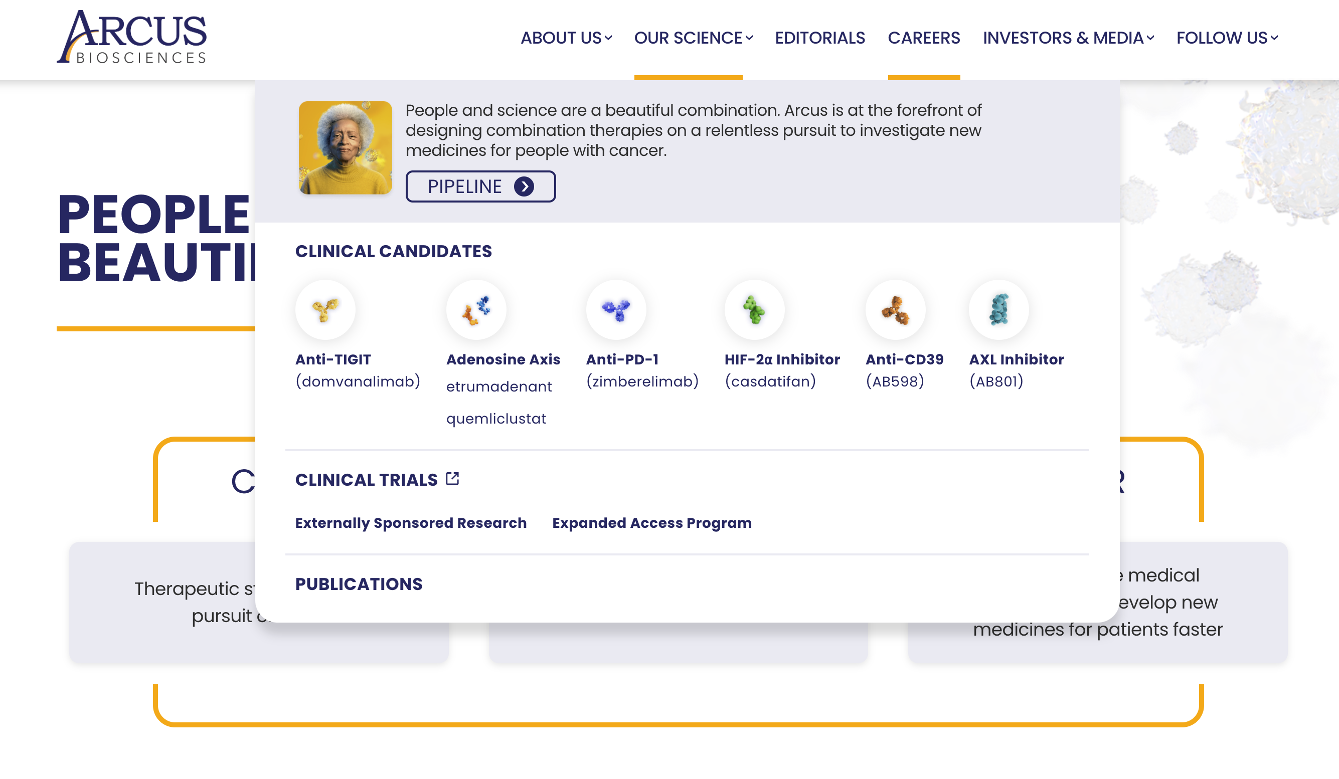1339x779 pixels.
Task: Click the Anti-TIGIT molecule icon
Action: 325,310
